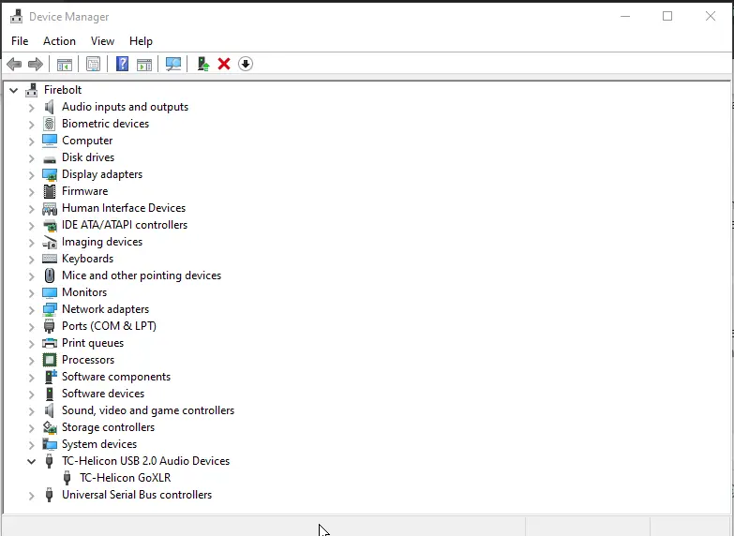Open the View menu
Viewport: 734px width, 536px height.
[x=102, y=41]
